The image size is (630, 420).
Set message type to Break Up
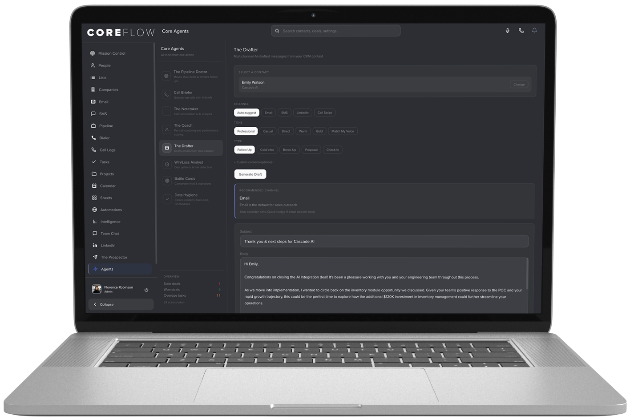[290, 150]
